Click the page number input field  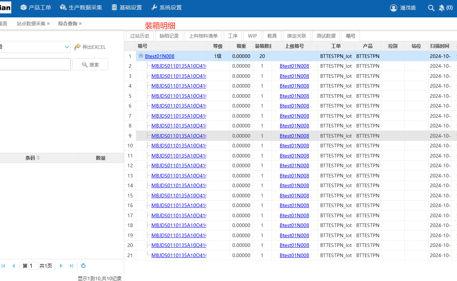coord(33,266)
